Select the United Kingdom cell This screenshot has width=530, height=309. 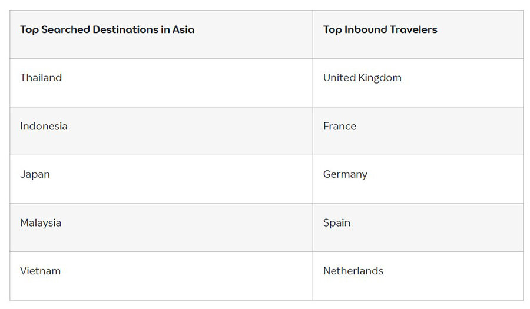tap(418, 83)
